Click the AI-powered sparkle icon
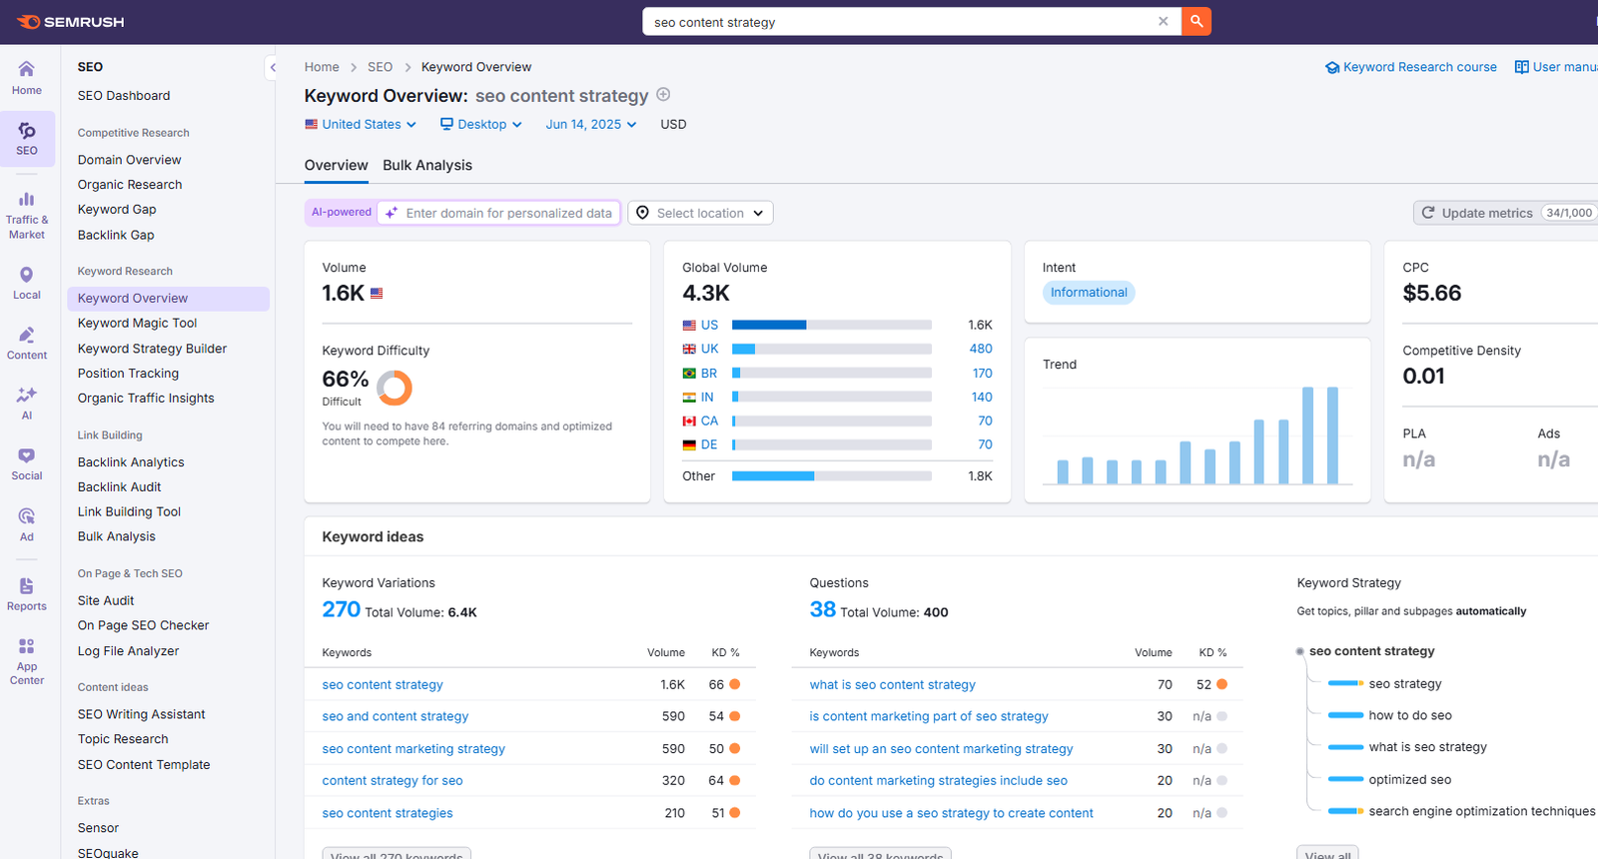This screenshot has height=859, width=1598. pyautogui.click(x=392, y=213)
